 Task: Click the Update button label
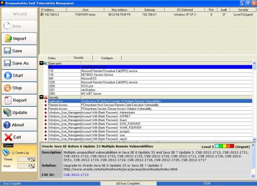point(20,113)
